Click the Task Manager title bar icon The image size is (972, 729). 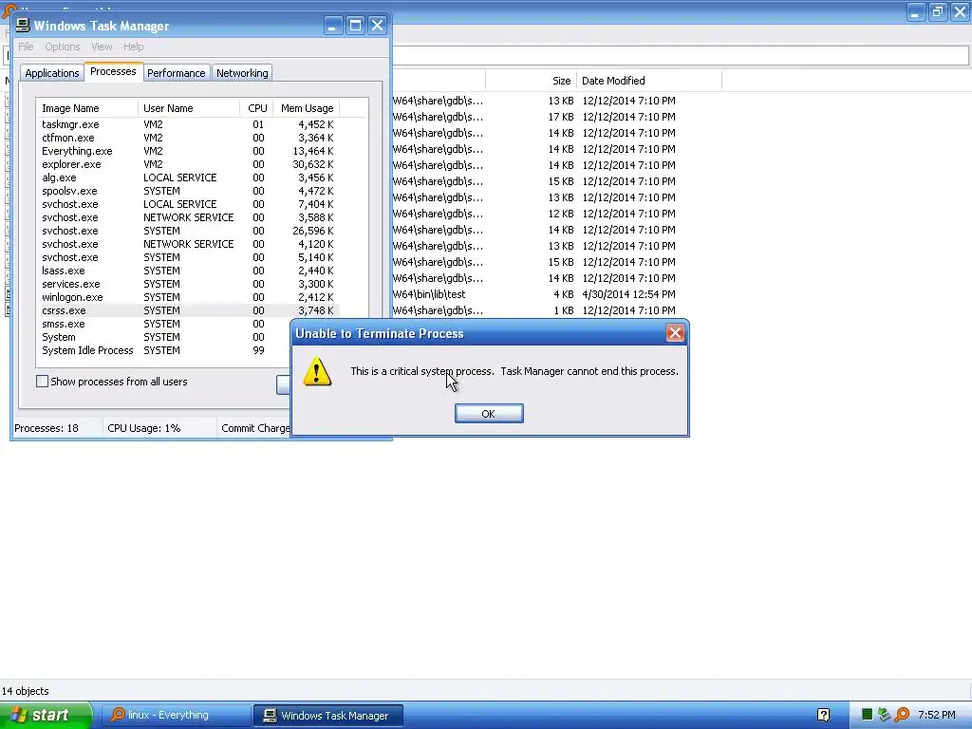23,25
